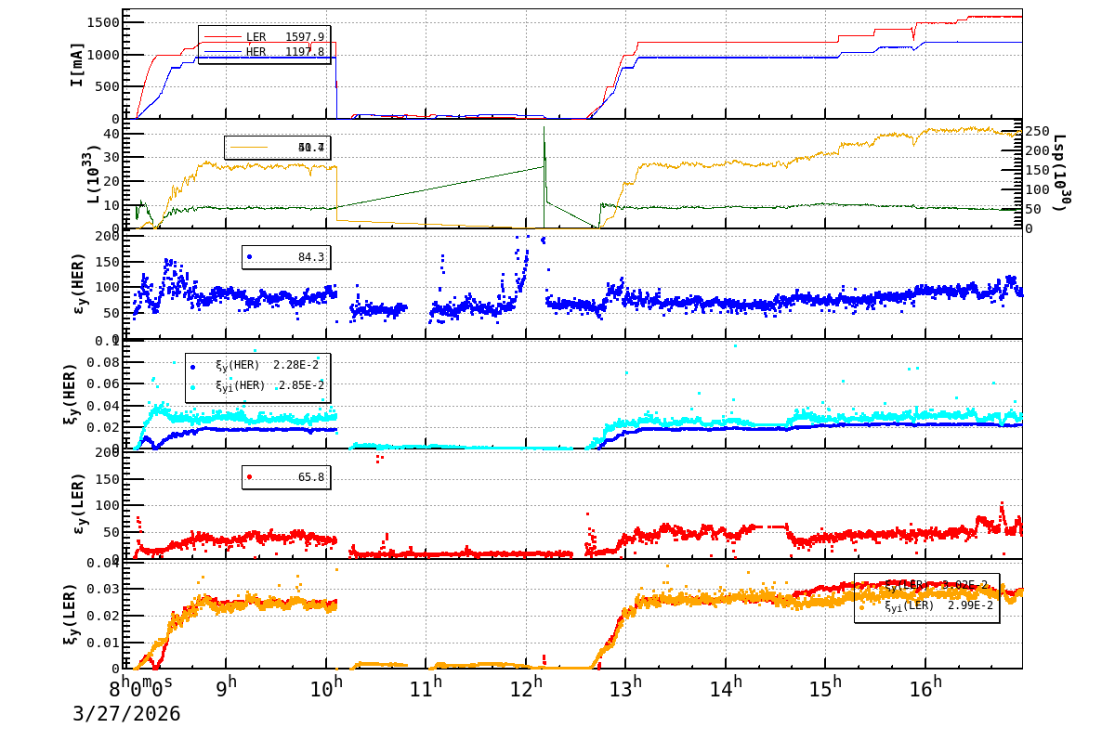Click the ξyi(LER) 2.99E-2 legend entry

(926, 605)
